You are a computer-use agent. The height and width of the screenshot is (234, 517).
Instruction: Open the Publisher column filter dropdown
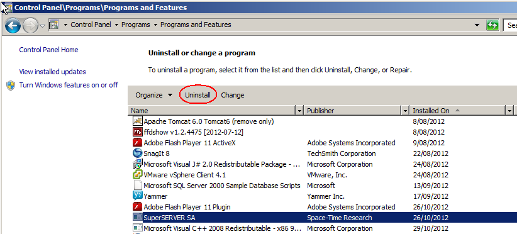tap(406, 111)
